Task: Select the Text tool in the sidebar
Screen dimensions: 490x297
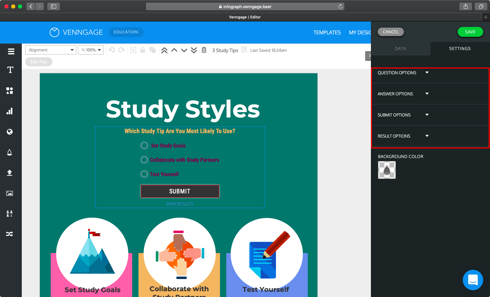Action: pos(11,70)
